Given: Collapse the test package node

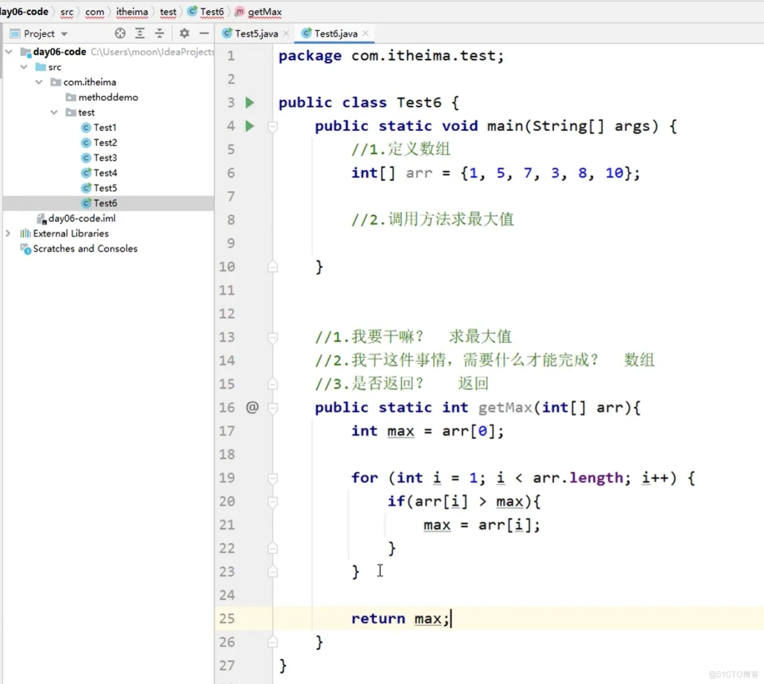Looking at the screenshot, I should click(x=54, y=112).
